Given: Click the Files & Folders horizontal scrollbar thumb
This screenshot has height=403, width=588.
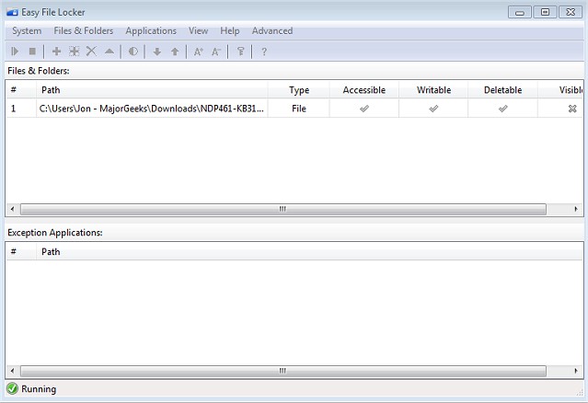Looking at the screenshot, I should pyautogui.click(x=283, y=209).
